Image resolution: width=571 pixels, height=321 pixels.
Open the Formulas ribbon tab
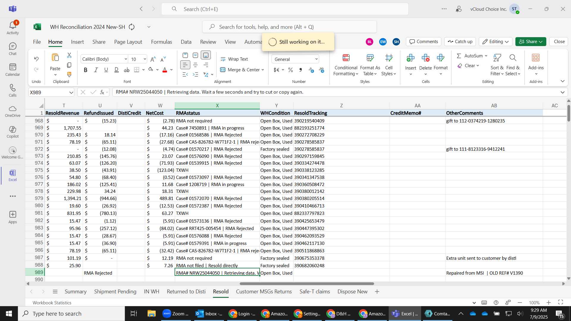pyautogui.click(x=161, y=42)
